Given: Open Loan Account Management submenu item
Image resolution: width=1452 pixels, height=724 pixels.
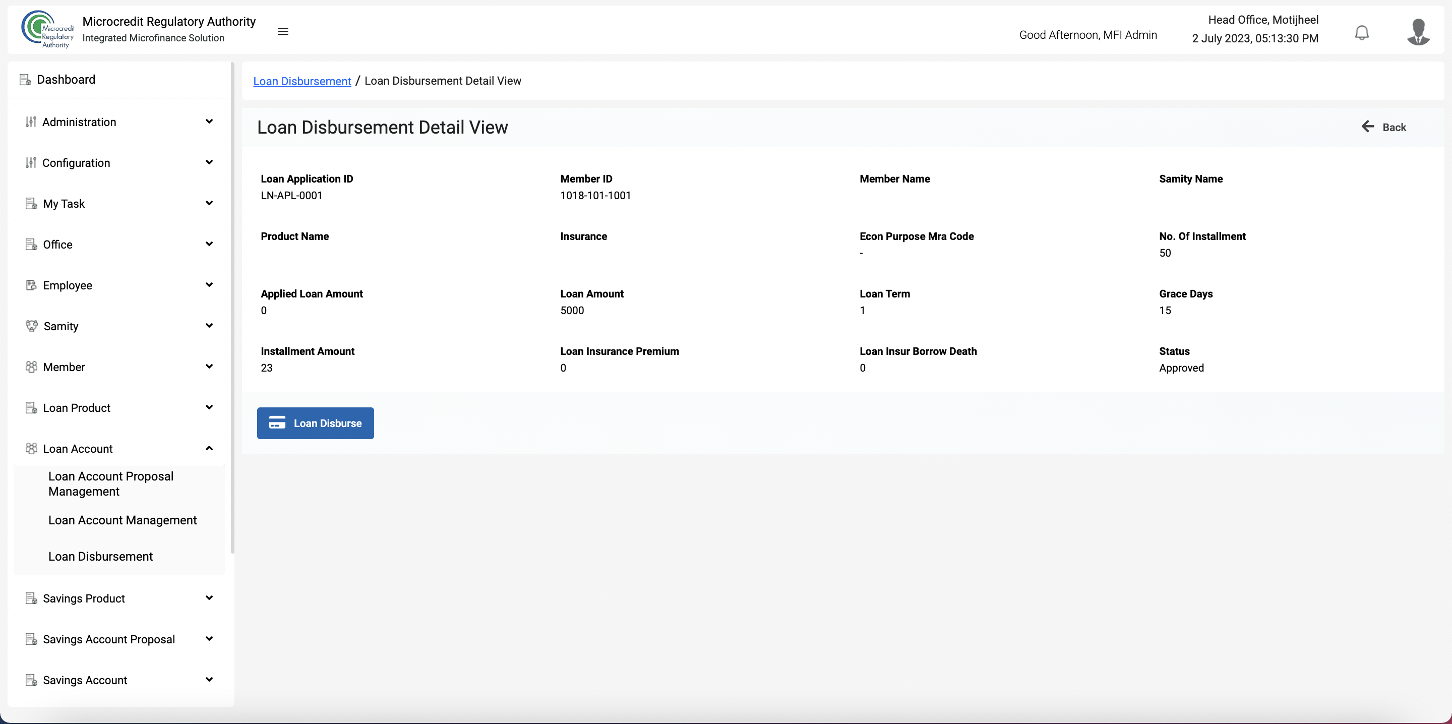Looking at the screenshot, I should click(123, 520).
